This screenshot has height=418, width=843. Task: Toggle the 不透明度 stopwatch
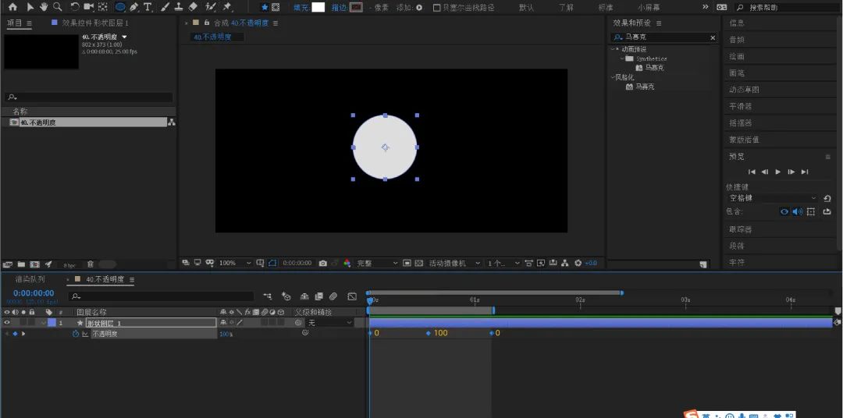76,334
